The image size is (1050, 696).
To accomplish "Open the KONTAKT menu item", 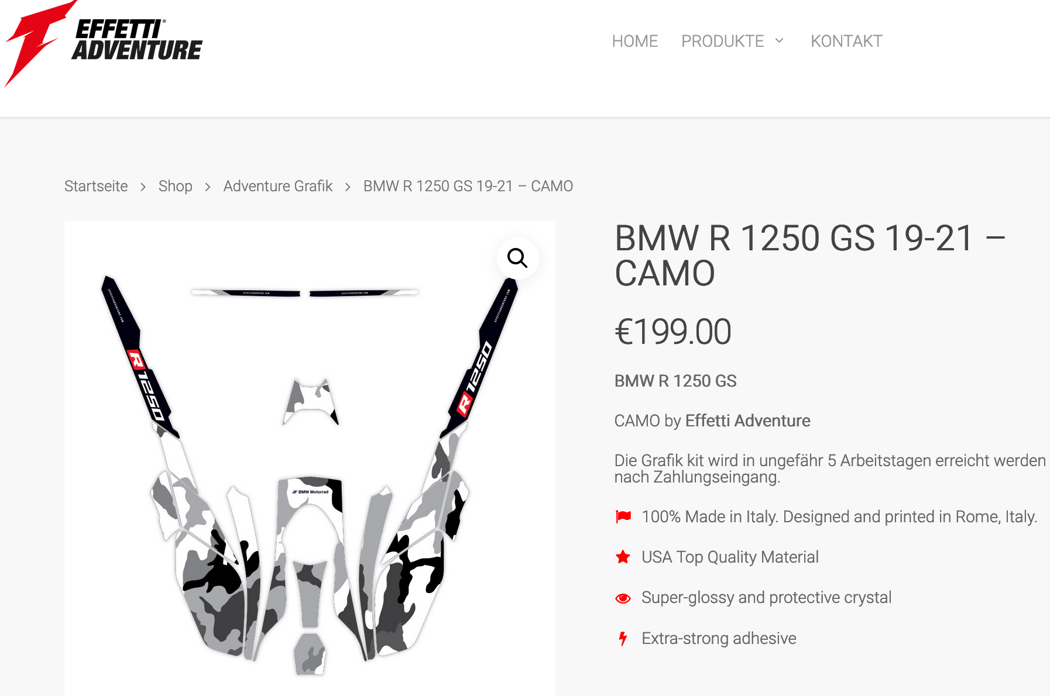I will [846, 41].
